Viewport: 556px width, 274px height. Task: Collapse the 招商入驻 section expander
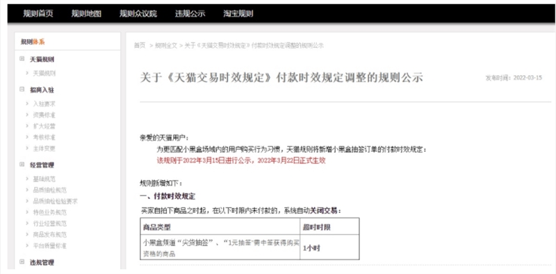(22, 90)
